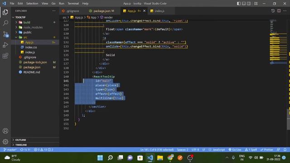
Task: Open the Go menu
Action: pos(53,3)
